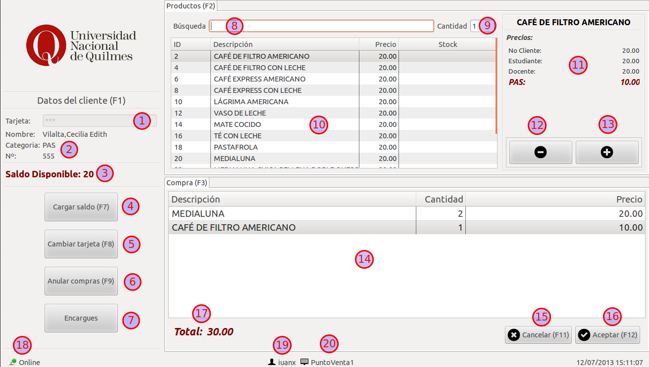Void purchases with Anular compras (F9)
The width and height of the screenshot is (649, 367).
click(81, 281)
